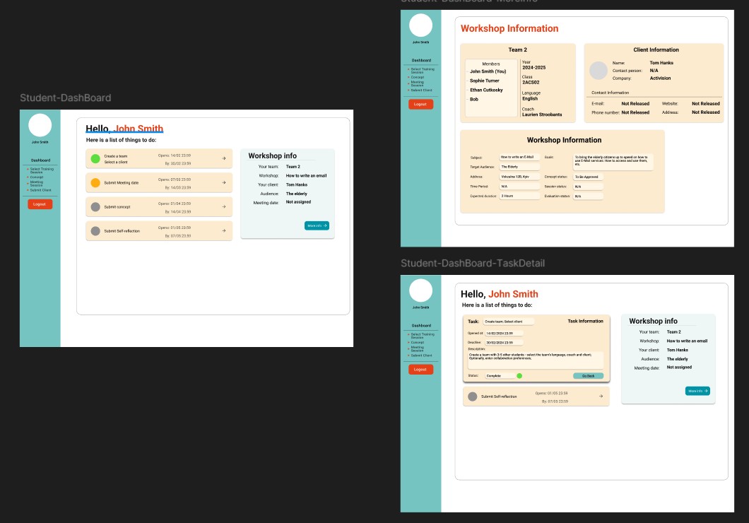Click coach name 'Laurien Stroobants'

point(542,114)
